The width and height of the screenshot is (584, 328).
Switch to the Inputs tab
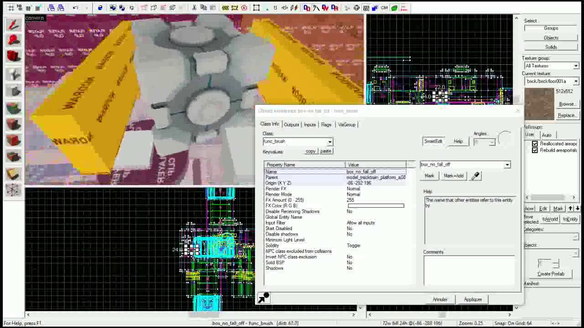[310, 124]
